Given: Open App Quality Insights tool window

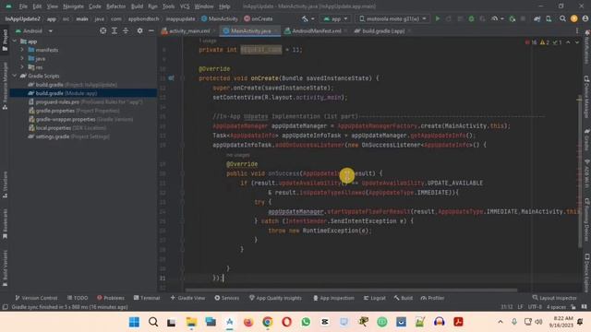Looking at the screenshot, I should click(x=275, y=298).
